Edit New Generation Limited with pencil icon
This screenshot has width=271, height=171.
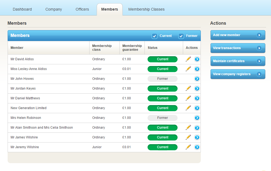tap(188, 108)
